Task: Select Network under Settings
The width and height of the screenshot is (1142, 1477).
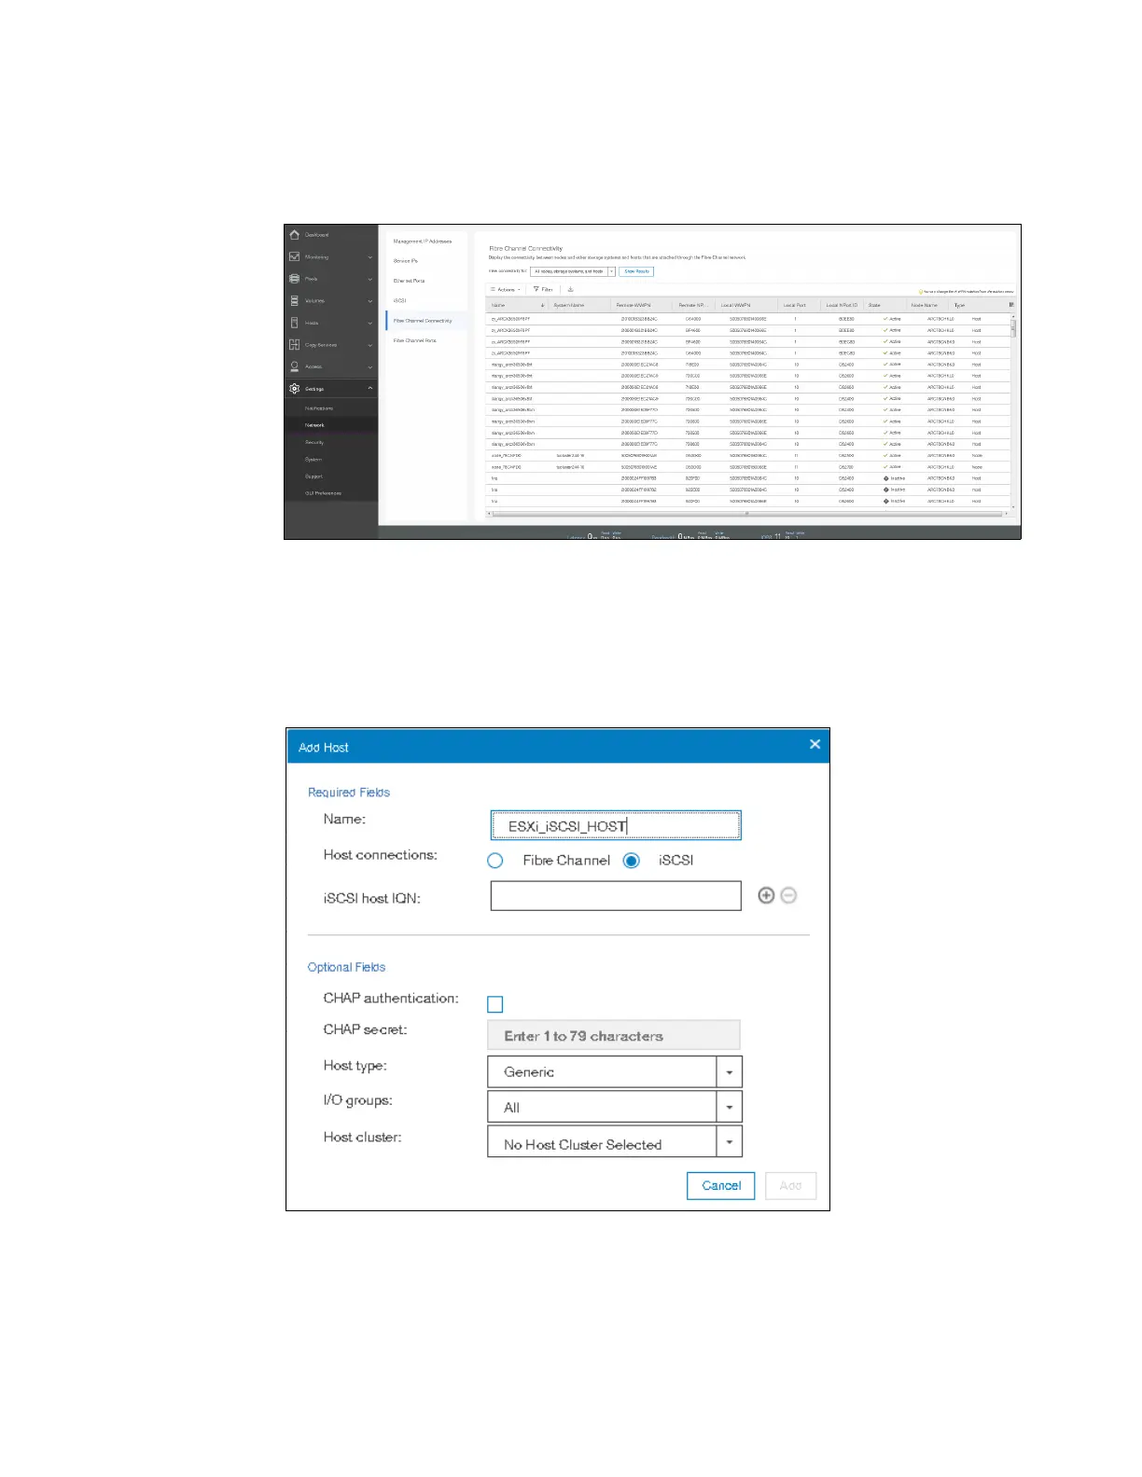Action: 314,425
